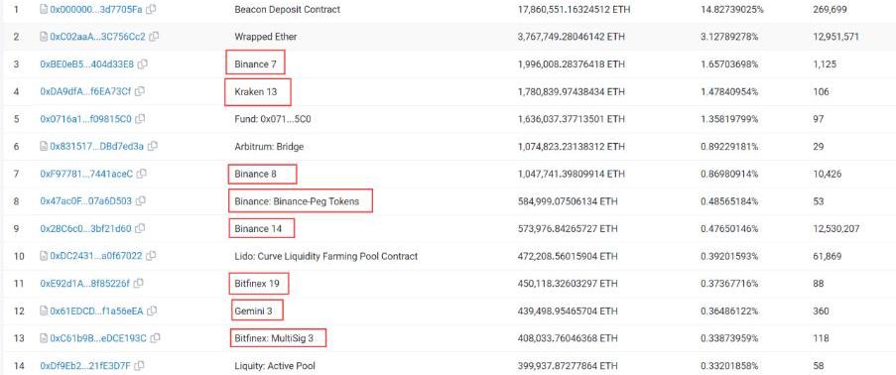
Task: Copy the Binance 8 address 0xF97781...7441aceC
Action: [x=141, y=174]
